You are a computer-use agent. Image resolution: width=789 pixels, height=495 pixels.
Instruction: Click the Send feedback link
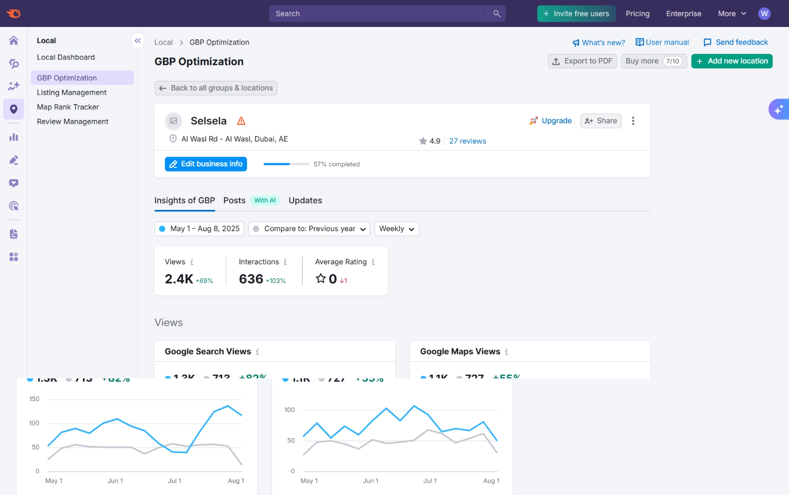736,43
